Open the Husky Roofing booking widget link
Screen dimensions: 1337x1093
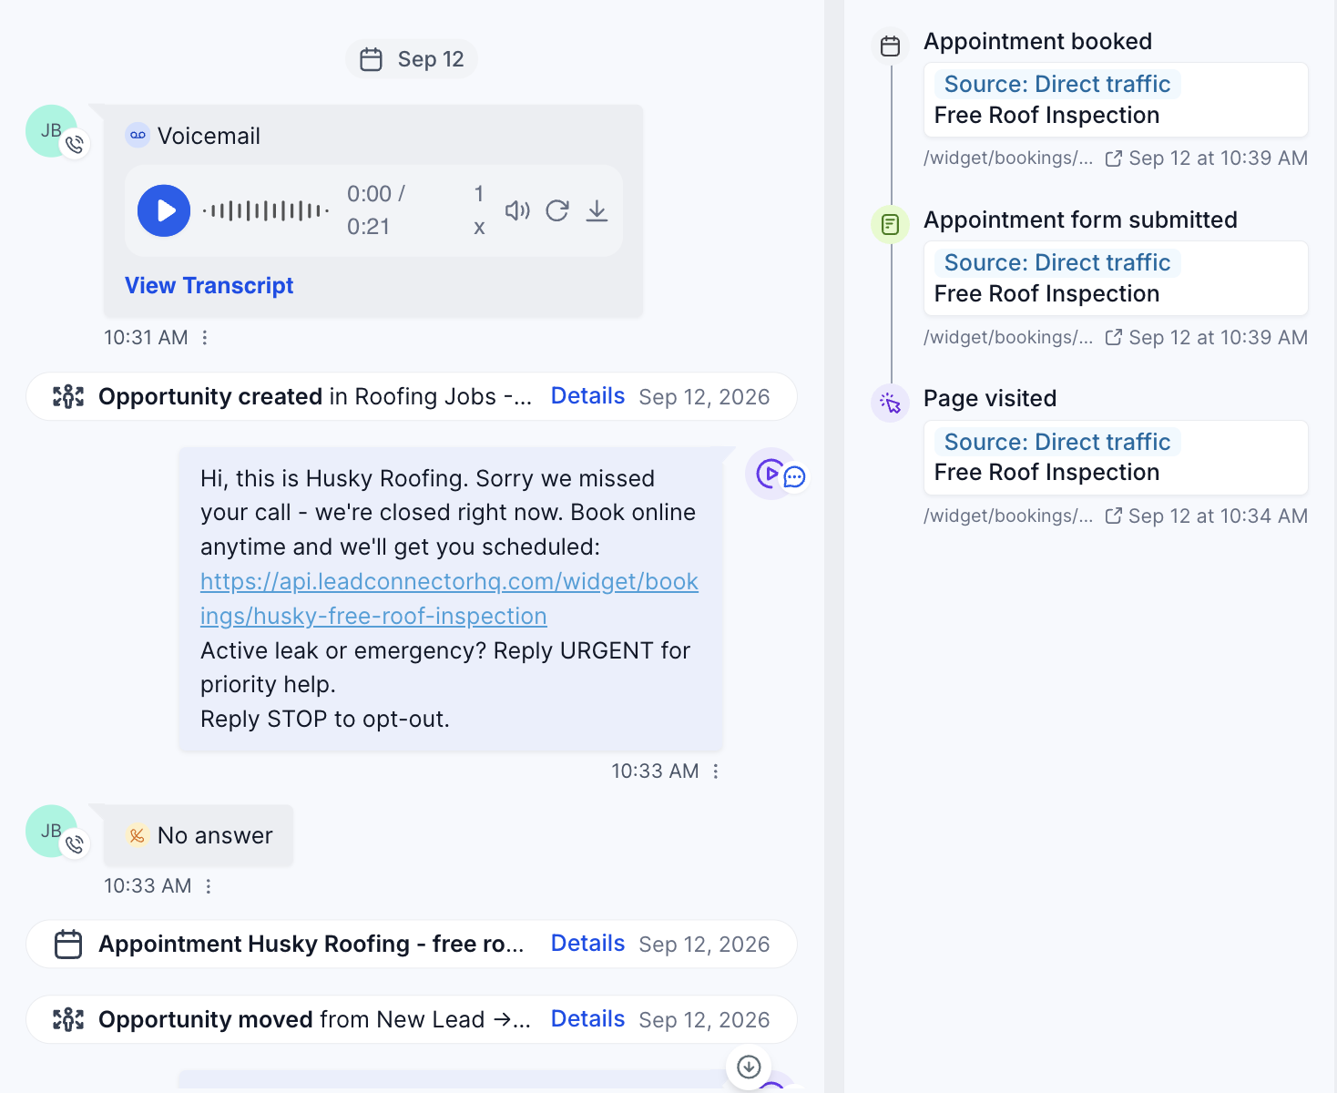(449, 598)
